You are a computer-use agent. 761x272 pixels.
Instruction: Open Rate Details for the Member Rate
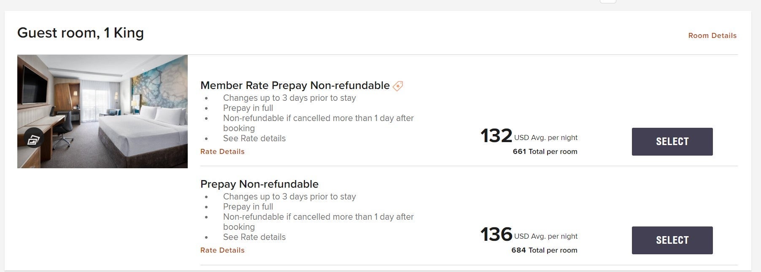coord(222,152)
